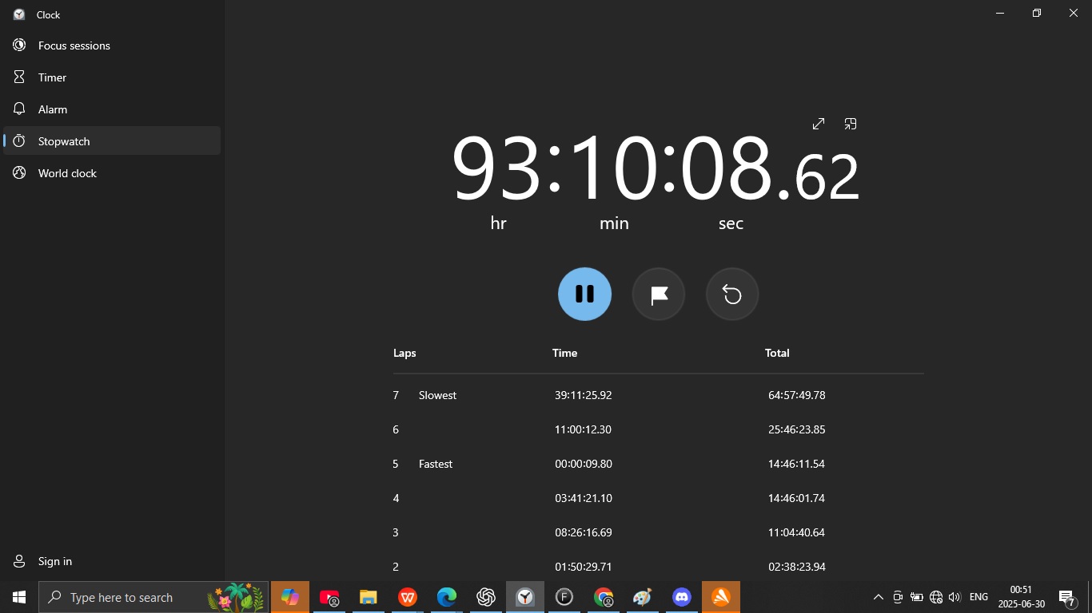Click total 02:38:23.94

[x=797, y=567]
